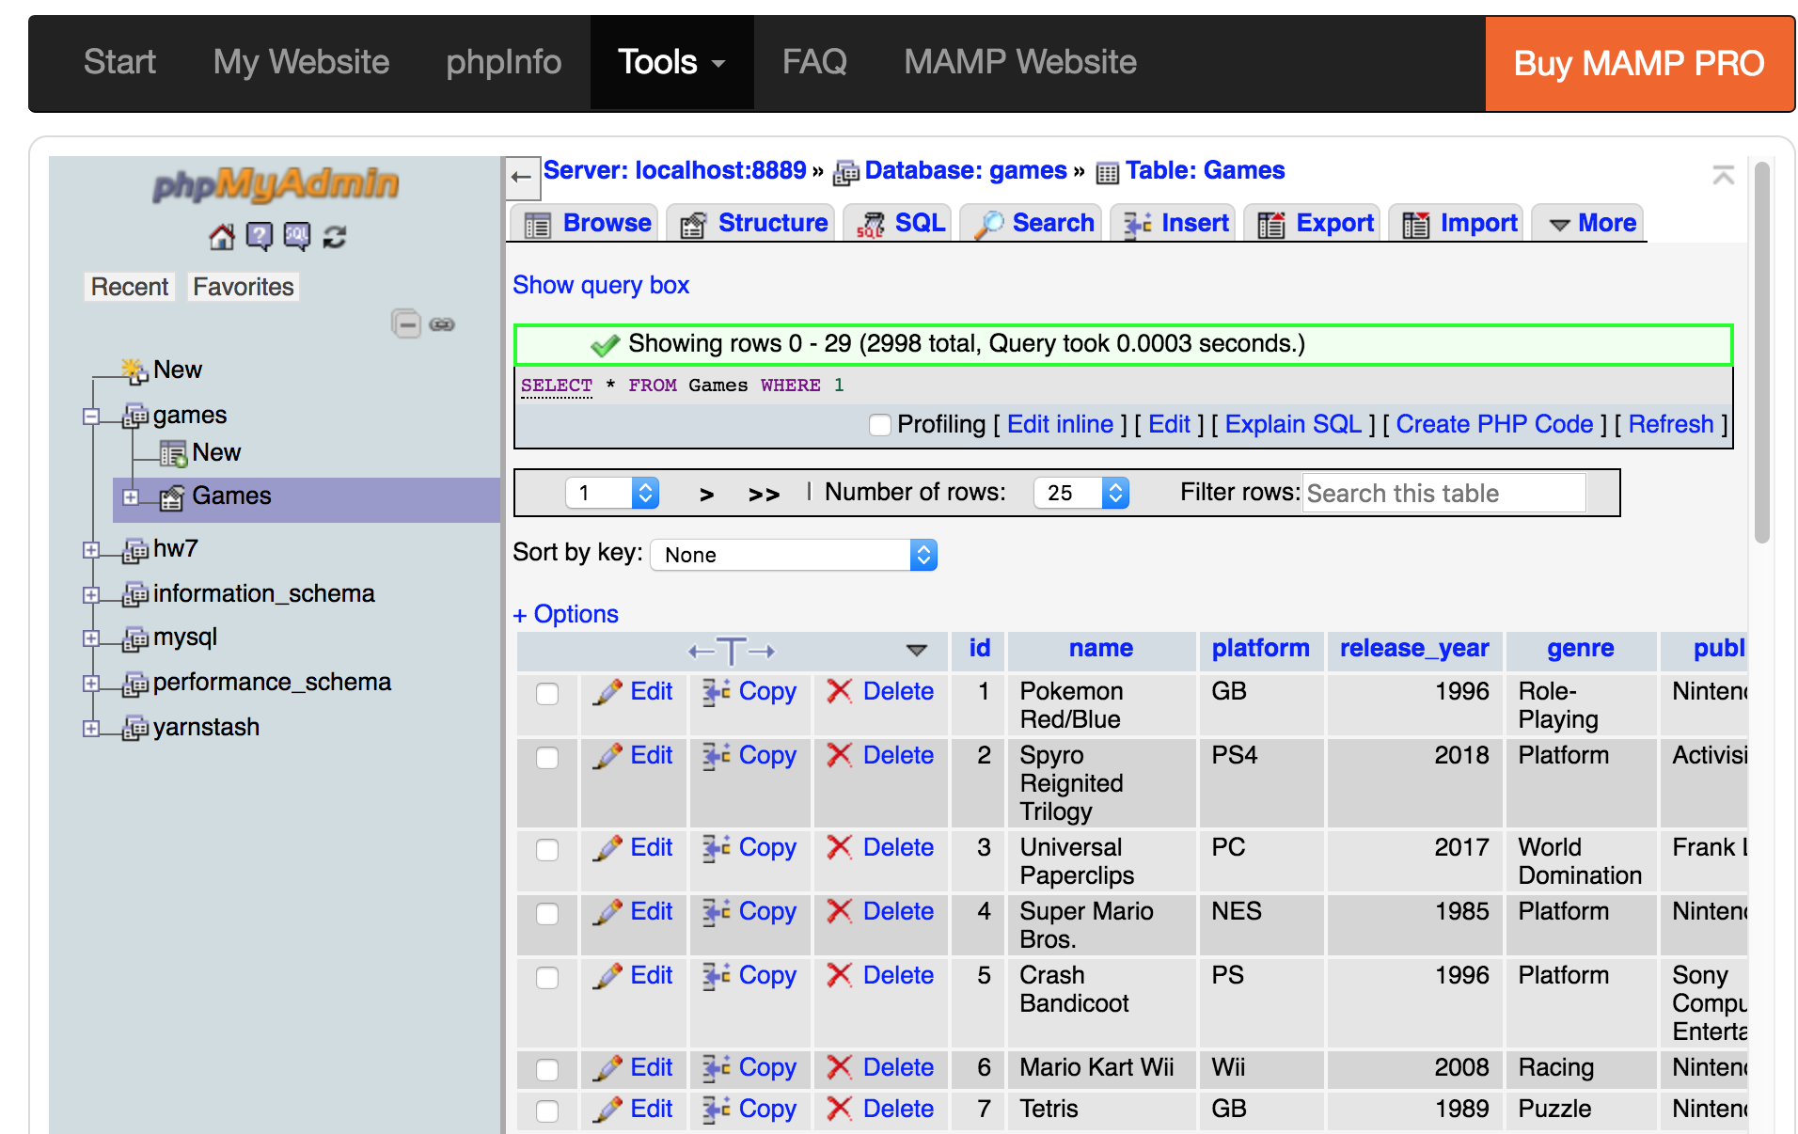Screen dimensions: 1798x1134
Task: Click the Copy icon for Crash Bandicoot row
Action: coord(717,976)
